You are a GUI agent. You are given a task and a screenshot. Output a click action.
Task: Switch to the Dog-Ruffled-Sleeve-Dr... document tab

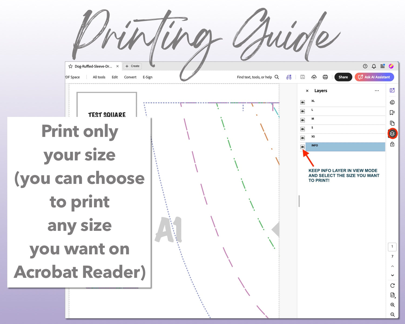pyautogui.click(x=93, y=66)
